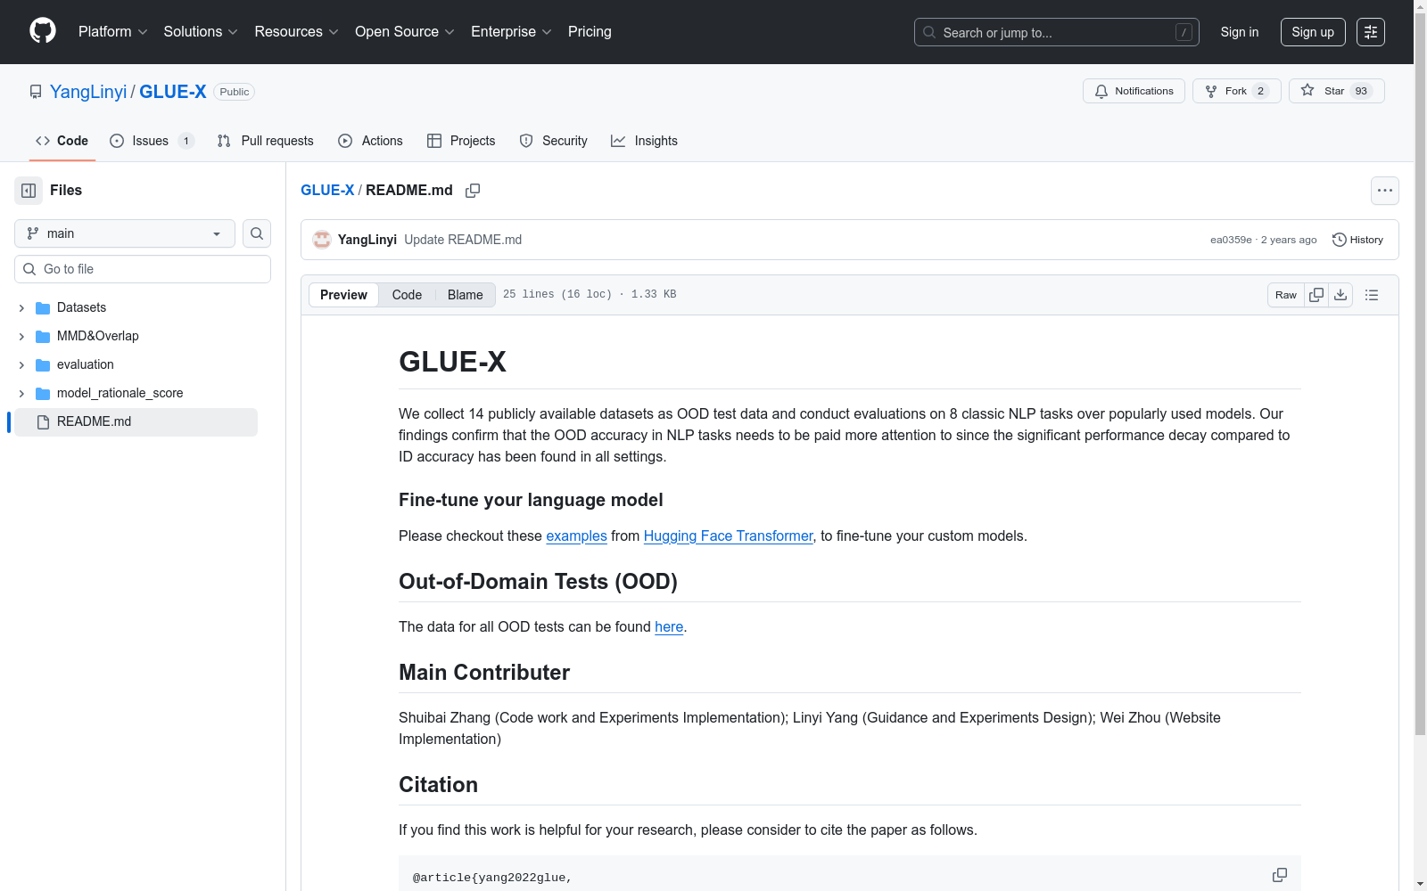
Task: Expand the Datasets folder
Action: (x=21, y=308)
